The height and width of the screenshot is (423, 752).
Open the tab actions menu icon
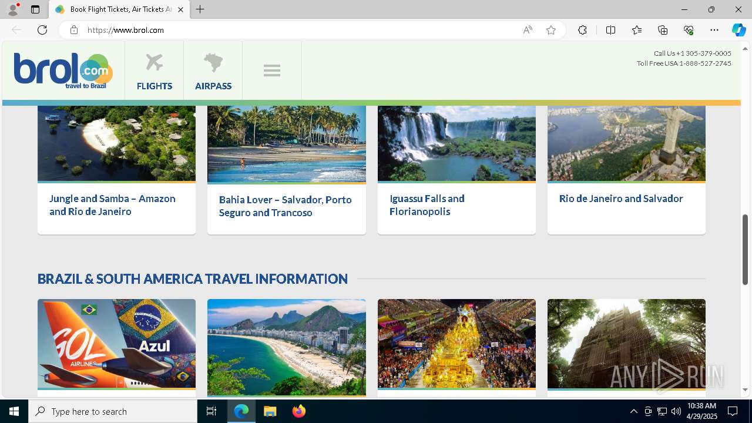35,9
